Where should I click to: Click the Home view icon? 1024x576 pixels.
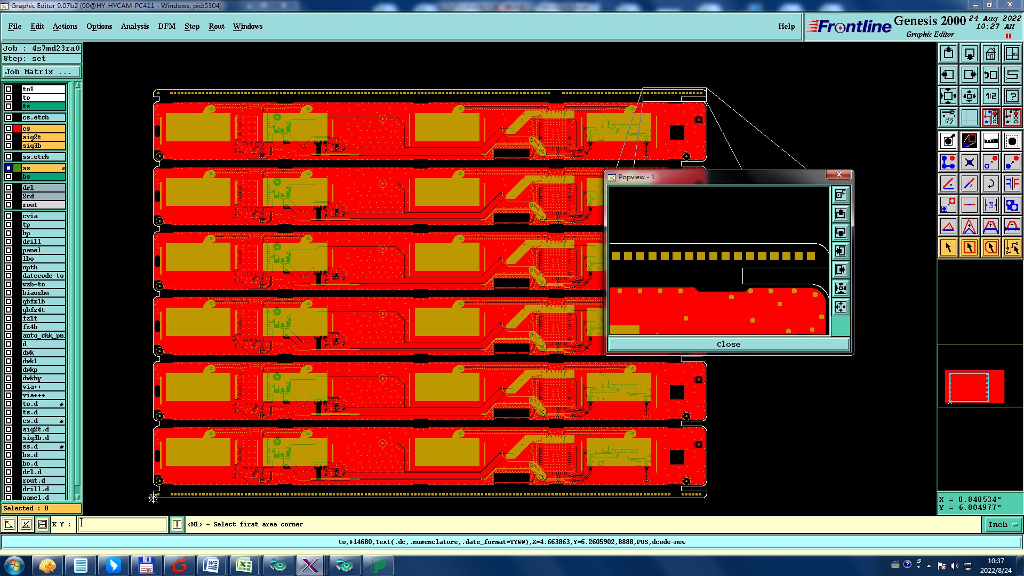point(990,53)
